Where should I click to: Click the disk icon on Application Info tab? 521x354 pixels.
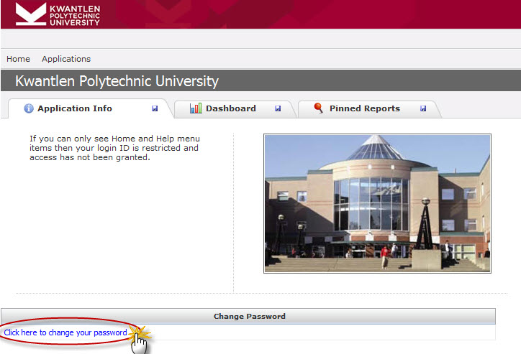155,109
